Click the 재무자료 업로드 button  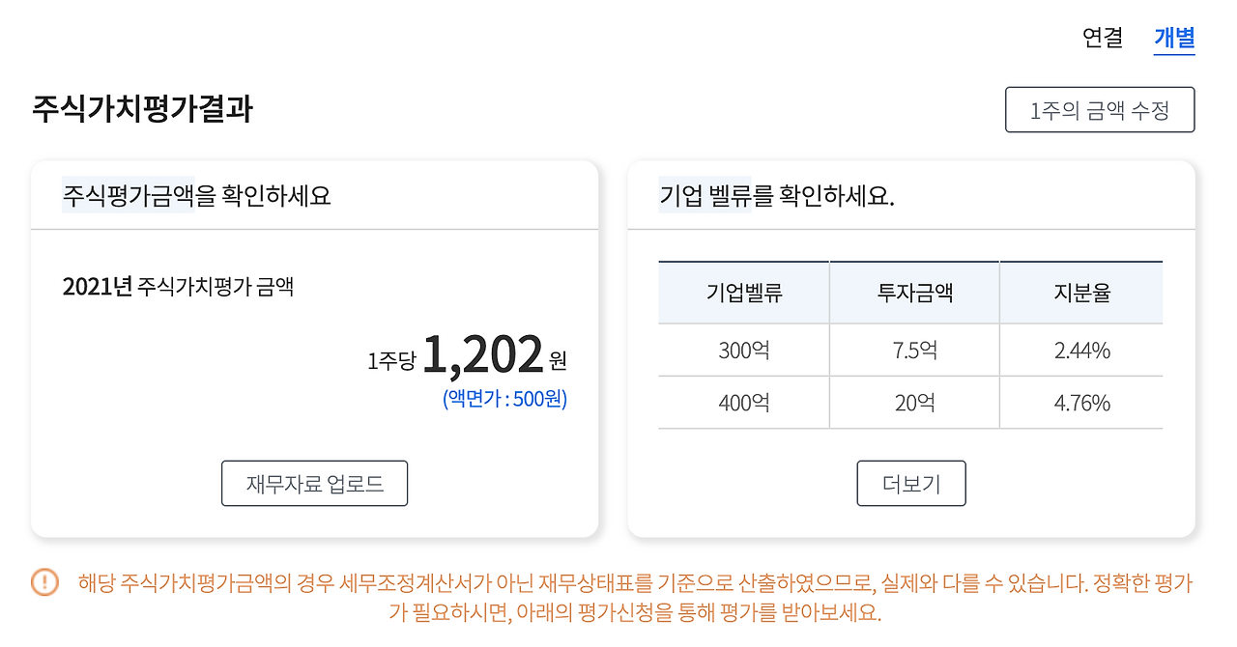click(314, 483)
